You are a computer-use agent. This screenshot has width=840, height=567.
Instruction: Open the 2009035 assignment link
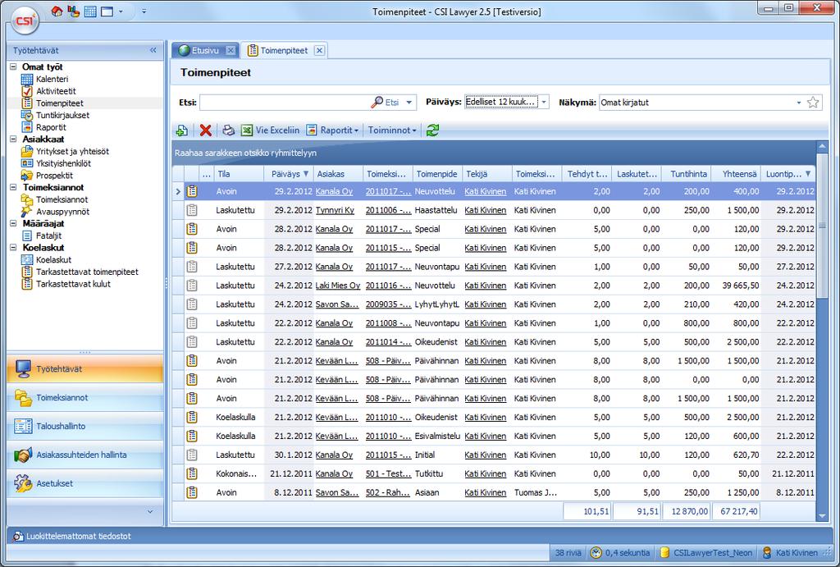pos(388,304)
